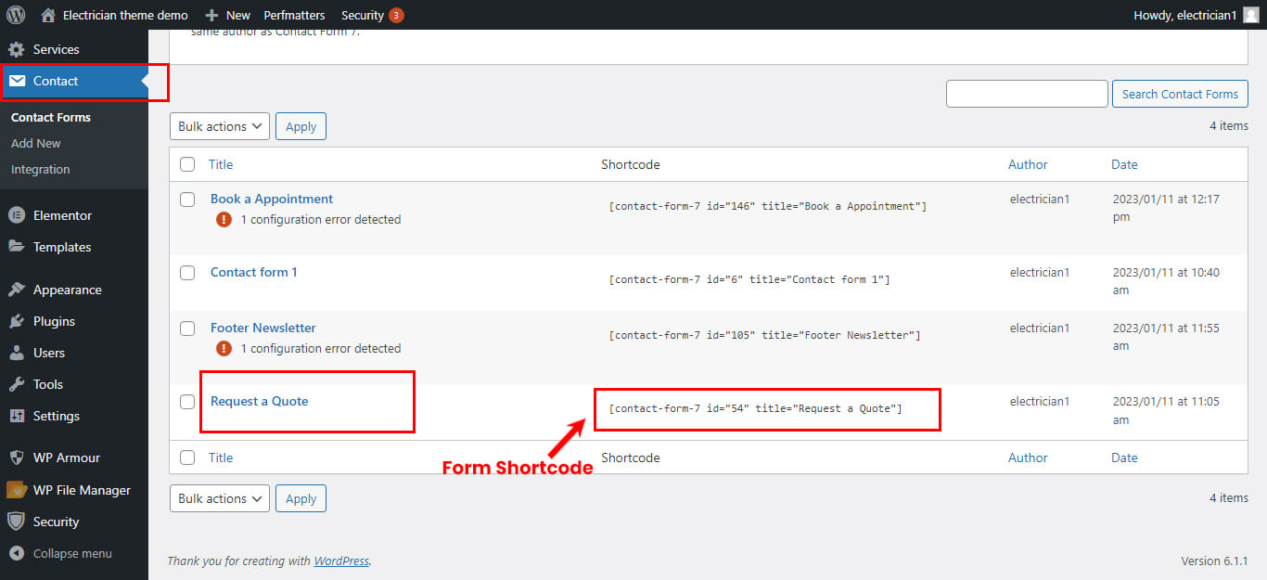Expand the bottom Bulk actions dropdown
This screenshot has height=580, width=1267.
click(x=219, y=498)
